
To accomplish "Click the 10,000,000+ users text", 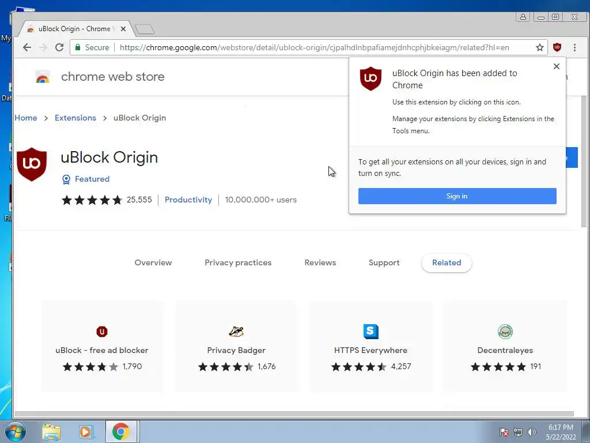I will click(x=261, y=200).
